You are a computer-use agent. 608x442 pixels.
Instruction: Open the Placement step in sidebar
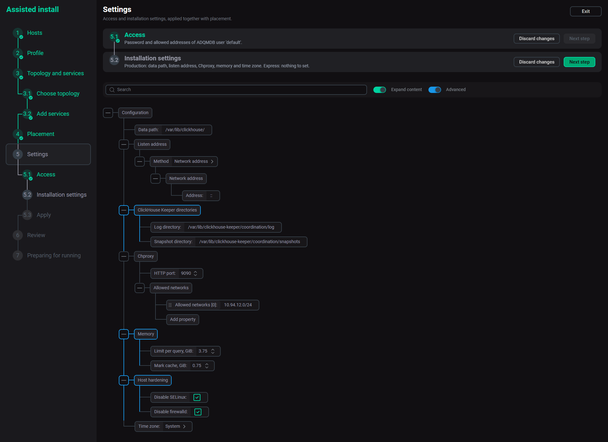coord(41,134)
